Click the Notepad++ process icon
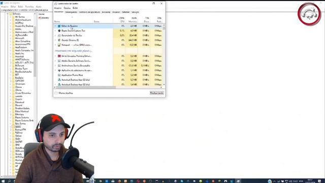This screenshot has width=325, height=183. [59, 45]
